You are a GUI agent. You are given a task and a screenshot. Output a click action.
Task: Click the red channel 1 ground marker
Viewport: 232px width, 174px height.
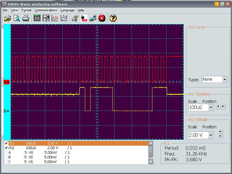pyautogui.click(x=6, y=82)
